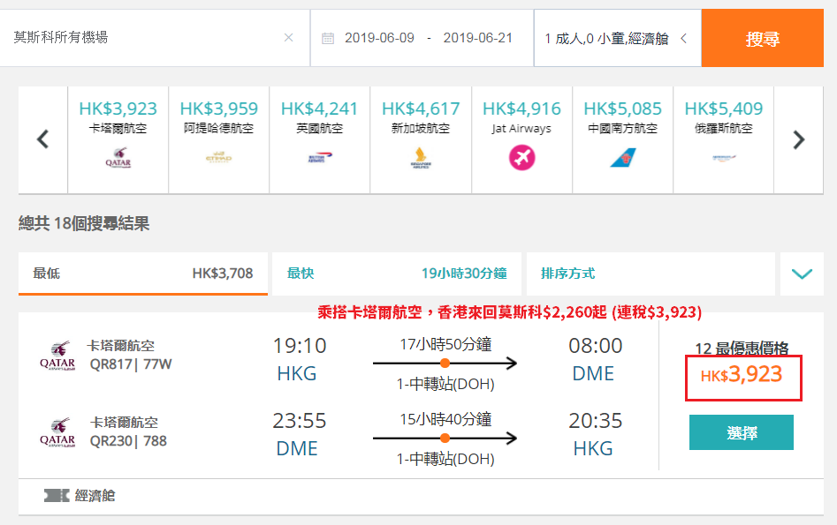Click flight number QR230| 788
The image size is (837, 525).
click(x=128, y=441)
